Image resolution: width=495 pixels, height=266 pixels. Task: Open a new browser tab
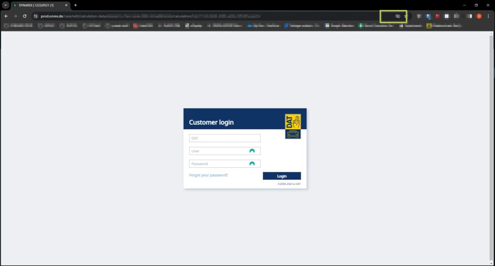pyautogui.click(x=75, y=5)
